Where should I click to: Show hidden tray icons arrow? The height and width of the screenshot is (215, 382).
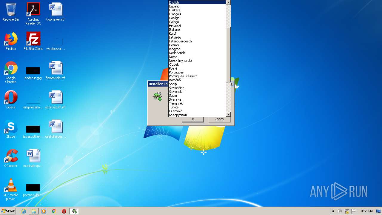tap(333, 211)
